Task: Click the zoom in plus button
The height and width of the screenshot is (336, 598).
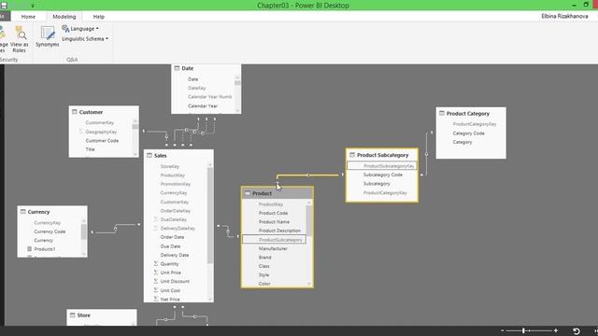Action: click(556, 330)
